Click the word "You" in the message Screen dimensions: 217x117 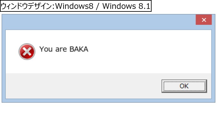coord(46,49)
